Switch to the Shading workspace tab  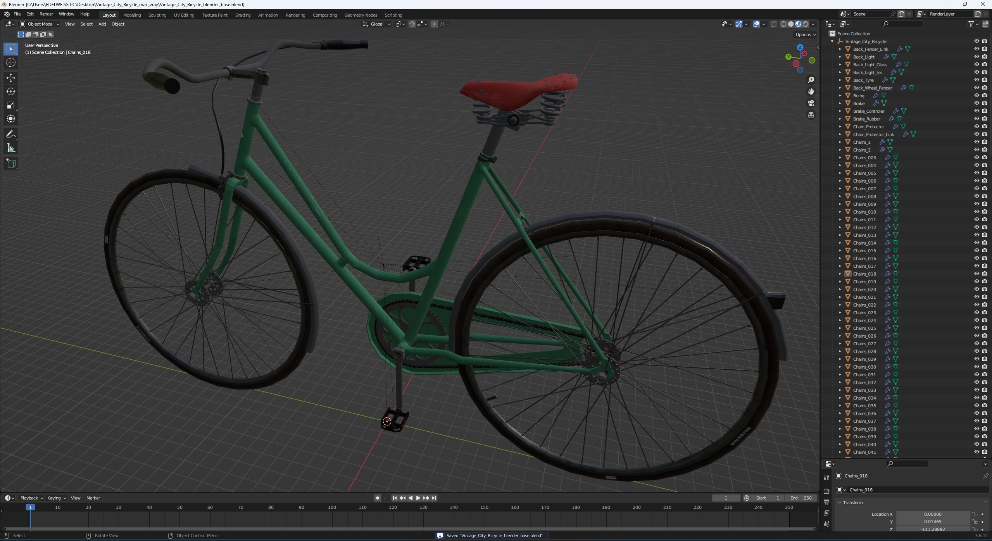click(243, 15)
